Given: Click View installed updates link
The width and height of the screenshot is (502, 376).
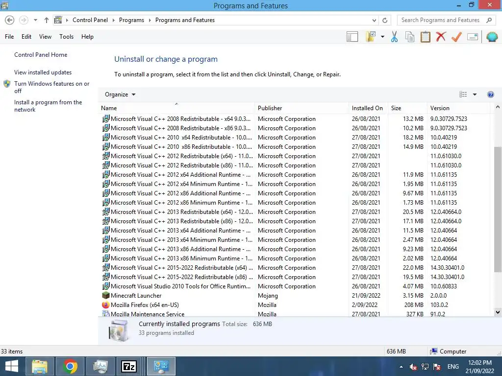Looking at the screenshot, I should click(43, 72).
